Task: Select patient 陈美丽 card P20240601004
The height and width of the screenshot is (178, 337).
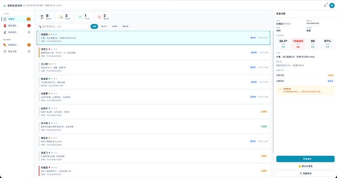Action: [x=153, y=82]
